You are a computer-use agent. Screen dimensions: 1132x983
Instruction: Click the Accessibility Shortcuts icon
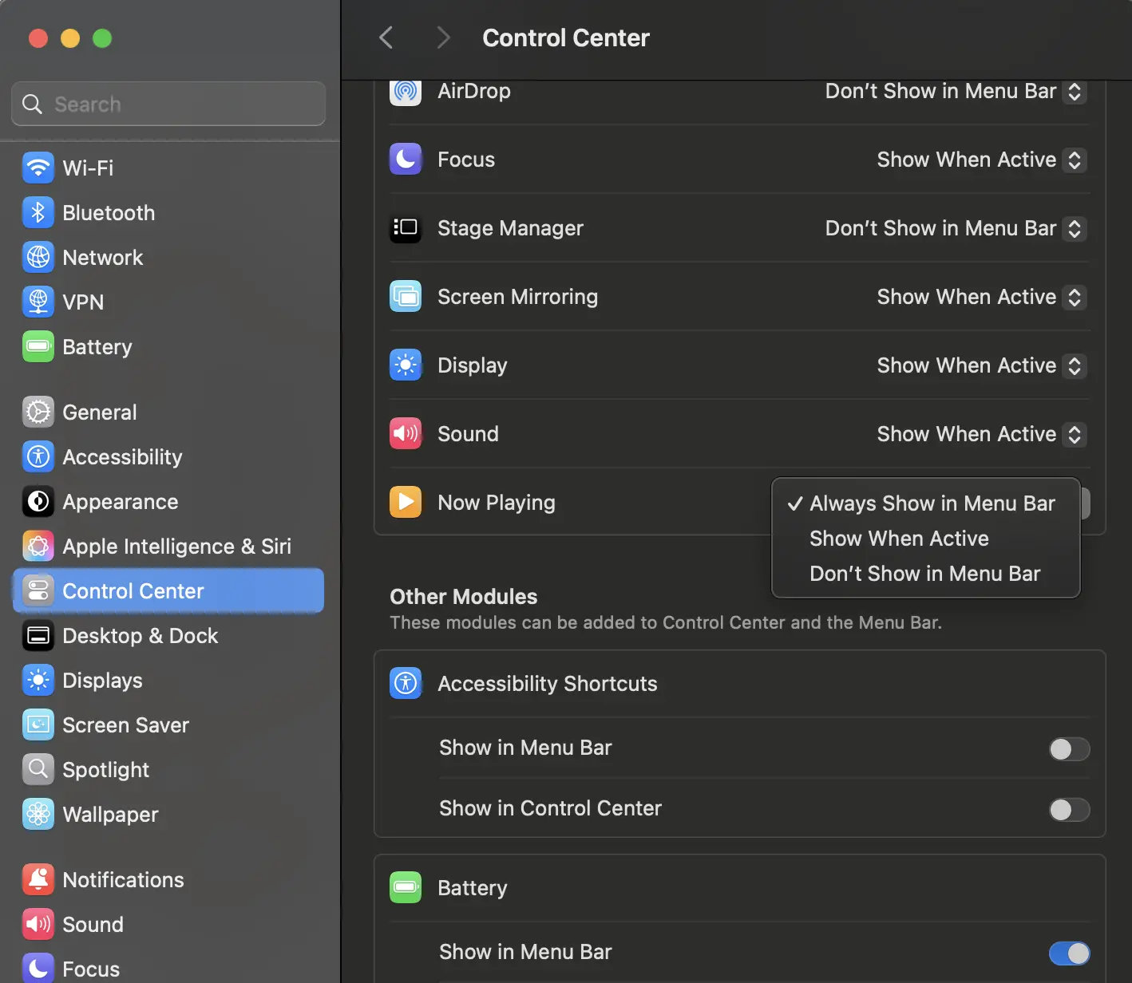tap(406, 683)
